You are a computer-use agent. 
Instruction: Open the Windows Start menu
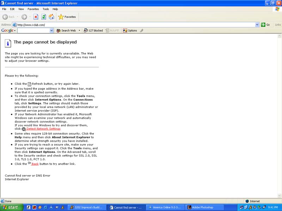point(12,207)
